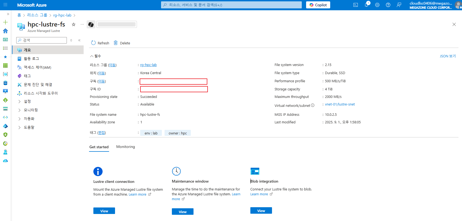This screenshot has width=462, height=221.
Task: Collapse the 필수 essentials section
Action: tap(95, 56)
